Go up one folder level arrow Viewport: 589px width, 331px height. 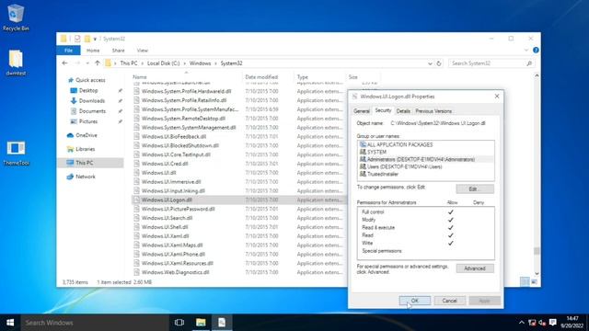[x=98, y=63]
